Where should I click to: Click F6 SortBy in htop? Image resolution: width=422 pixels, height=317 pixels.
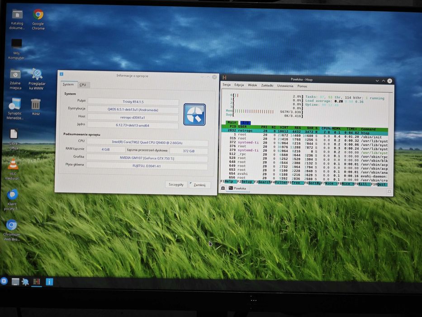click(312, 183)
